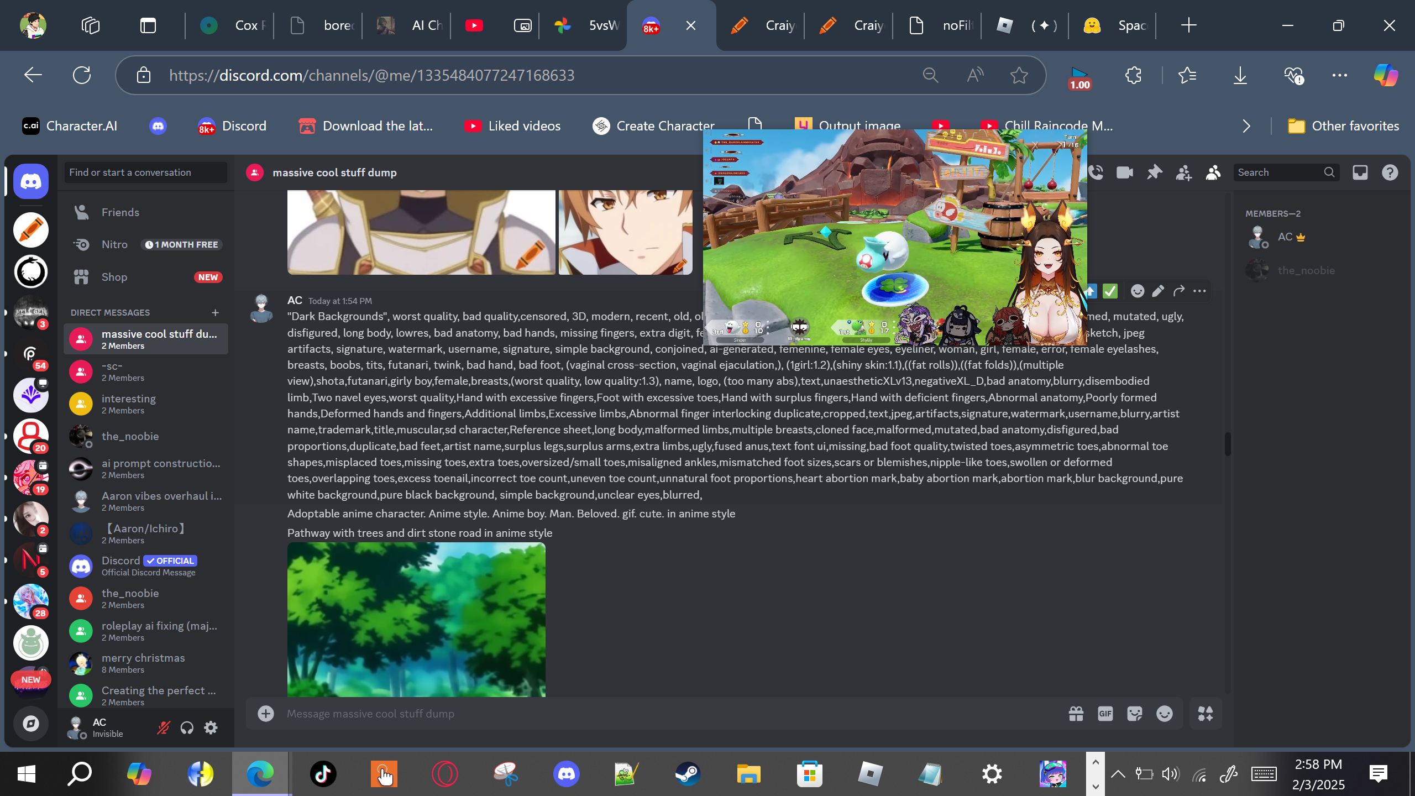
Task: Open the forest pathway image attachment
Action: pyautogui.click(x=416, y=619)
